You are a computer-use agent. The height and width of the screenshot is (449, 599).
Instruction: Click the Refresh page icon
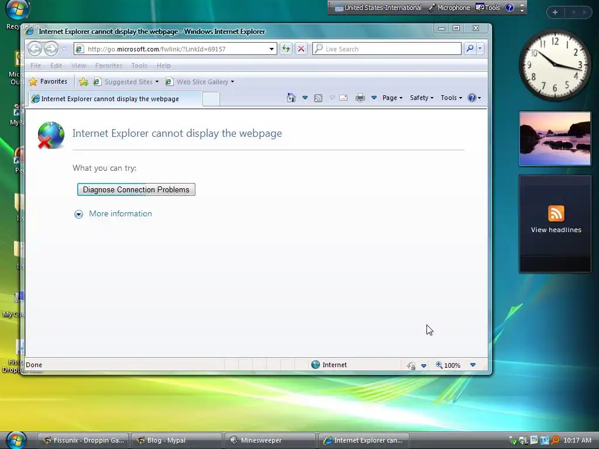(x=285, y=49)
